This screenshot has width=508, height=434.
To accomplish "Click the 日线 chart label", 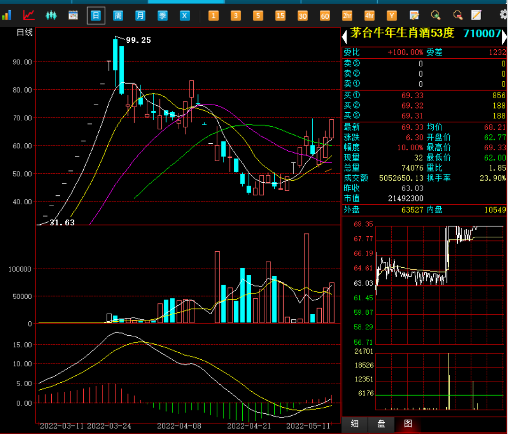I will (24, 32).
